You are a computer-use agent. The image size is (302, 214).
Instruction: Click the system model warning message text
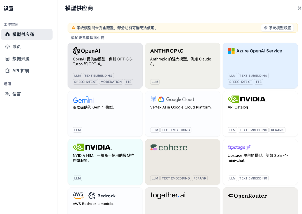click(117, 28)
